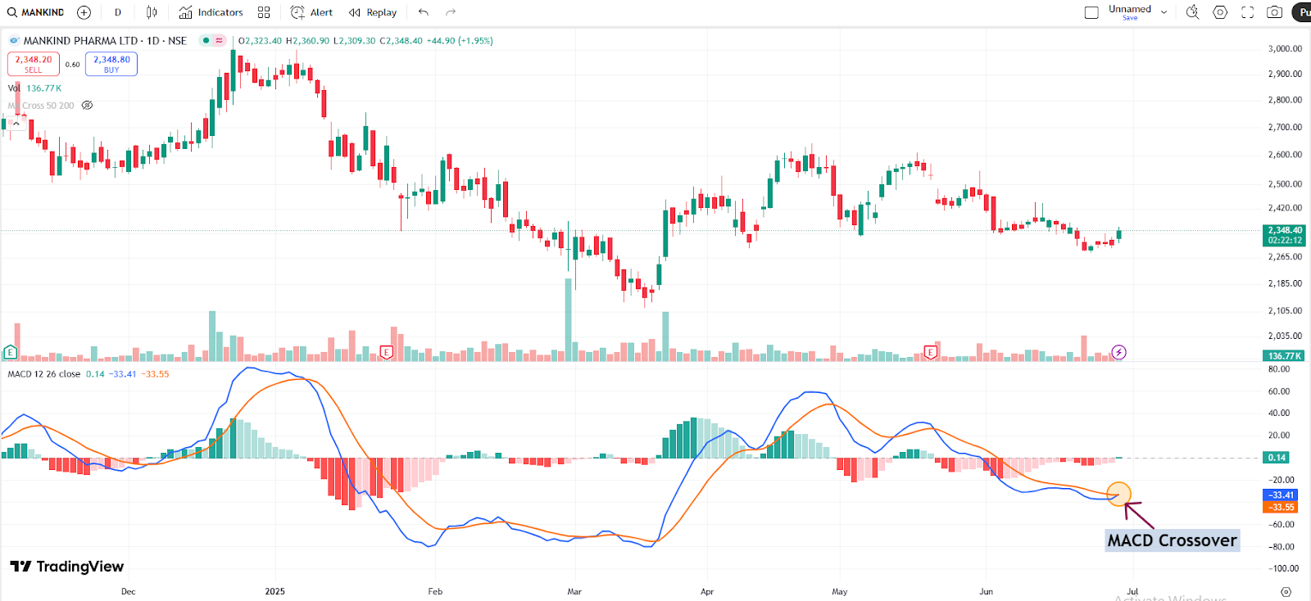Click the BUY 2,348.80 button
The image size is (1311, 601).
[111, 64]
